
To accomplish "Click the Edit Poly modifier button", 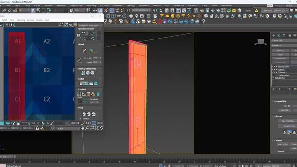I will [x=280, y=51].
